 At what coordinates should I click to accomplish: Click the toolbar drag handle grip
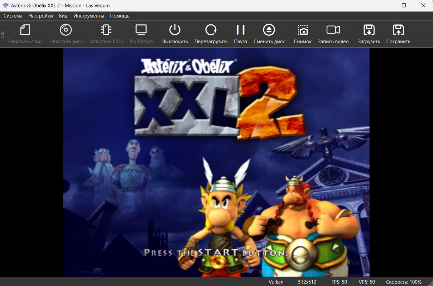3,34
